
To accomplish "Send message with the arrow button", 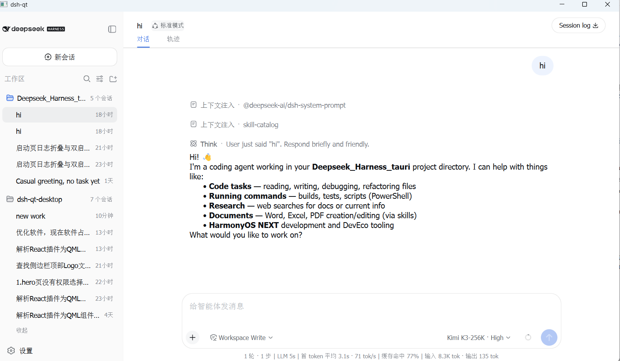I will tap(549, 337).
